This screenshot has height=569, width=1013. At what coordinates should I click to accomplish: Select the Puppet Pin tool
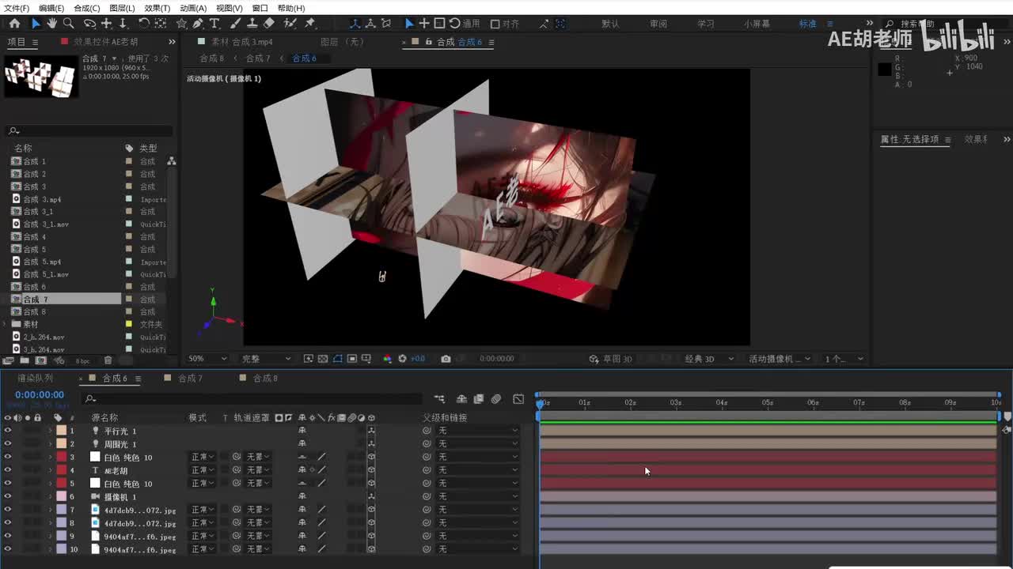click(x=310, y=24)
